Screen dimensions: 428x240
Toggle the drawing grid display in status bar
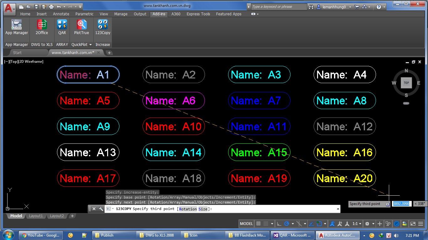(x=258, y=224)
